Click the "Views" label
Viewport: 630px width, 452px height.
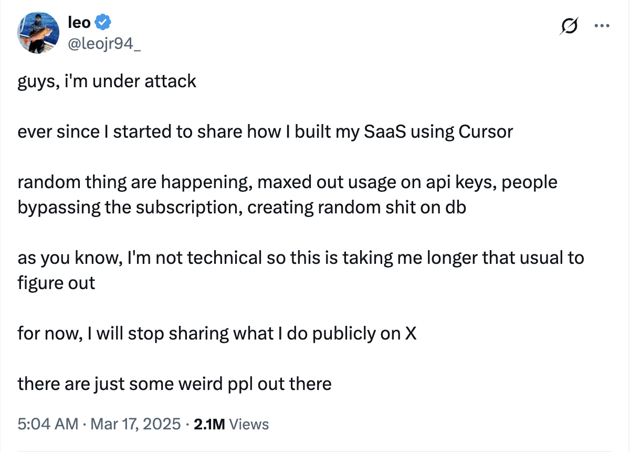[x=249, y=424]
